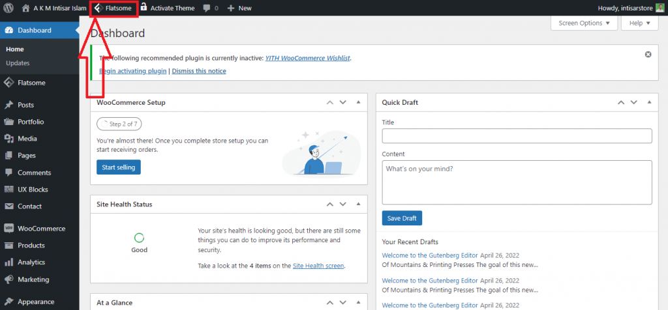Click the Media library icon
This screenshot has width=668, height=310.
[9, 139]
